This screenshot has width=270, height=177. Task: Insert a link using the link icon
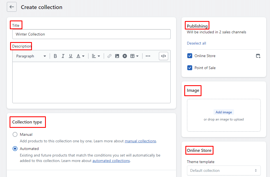click(109, 56)
